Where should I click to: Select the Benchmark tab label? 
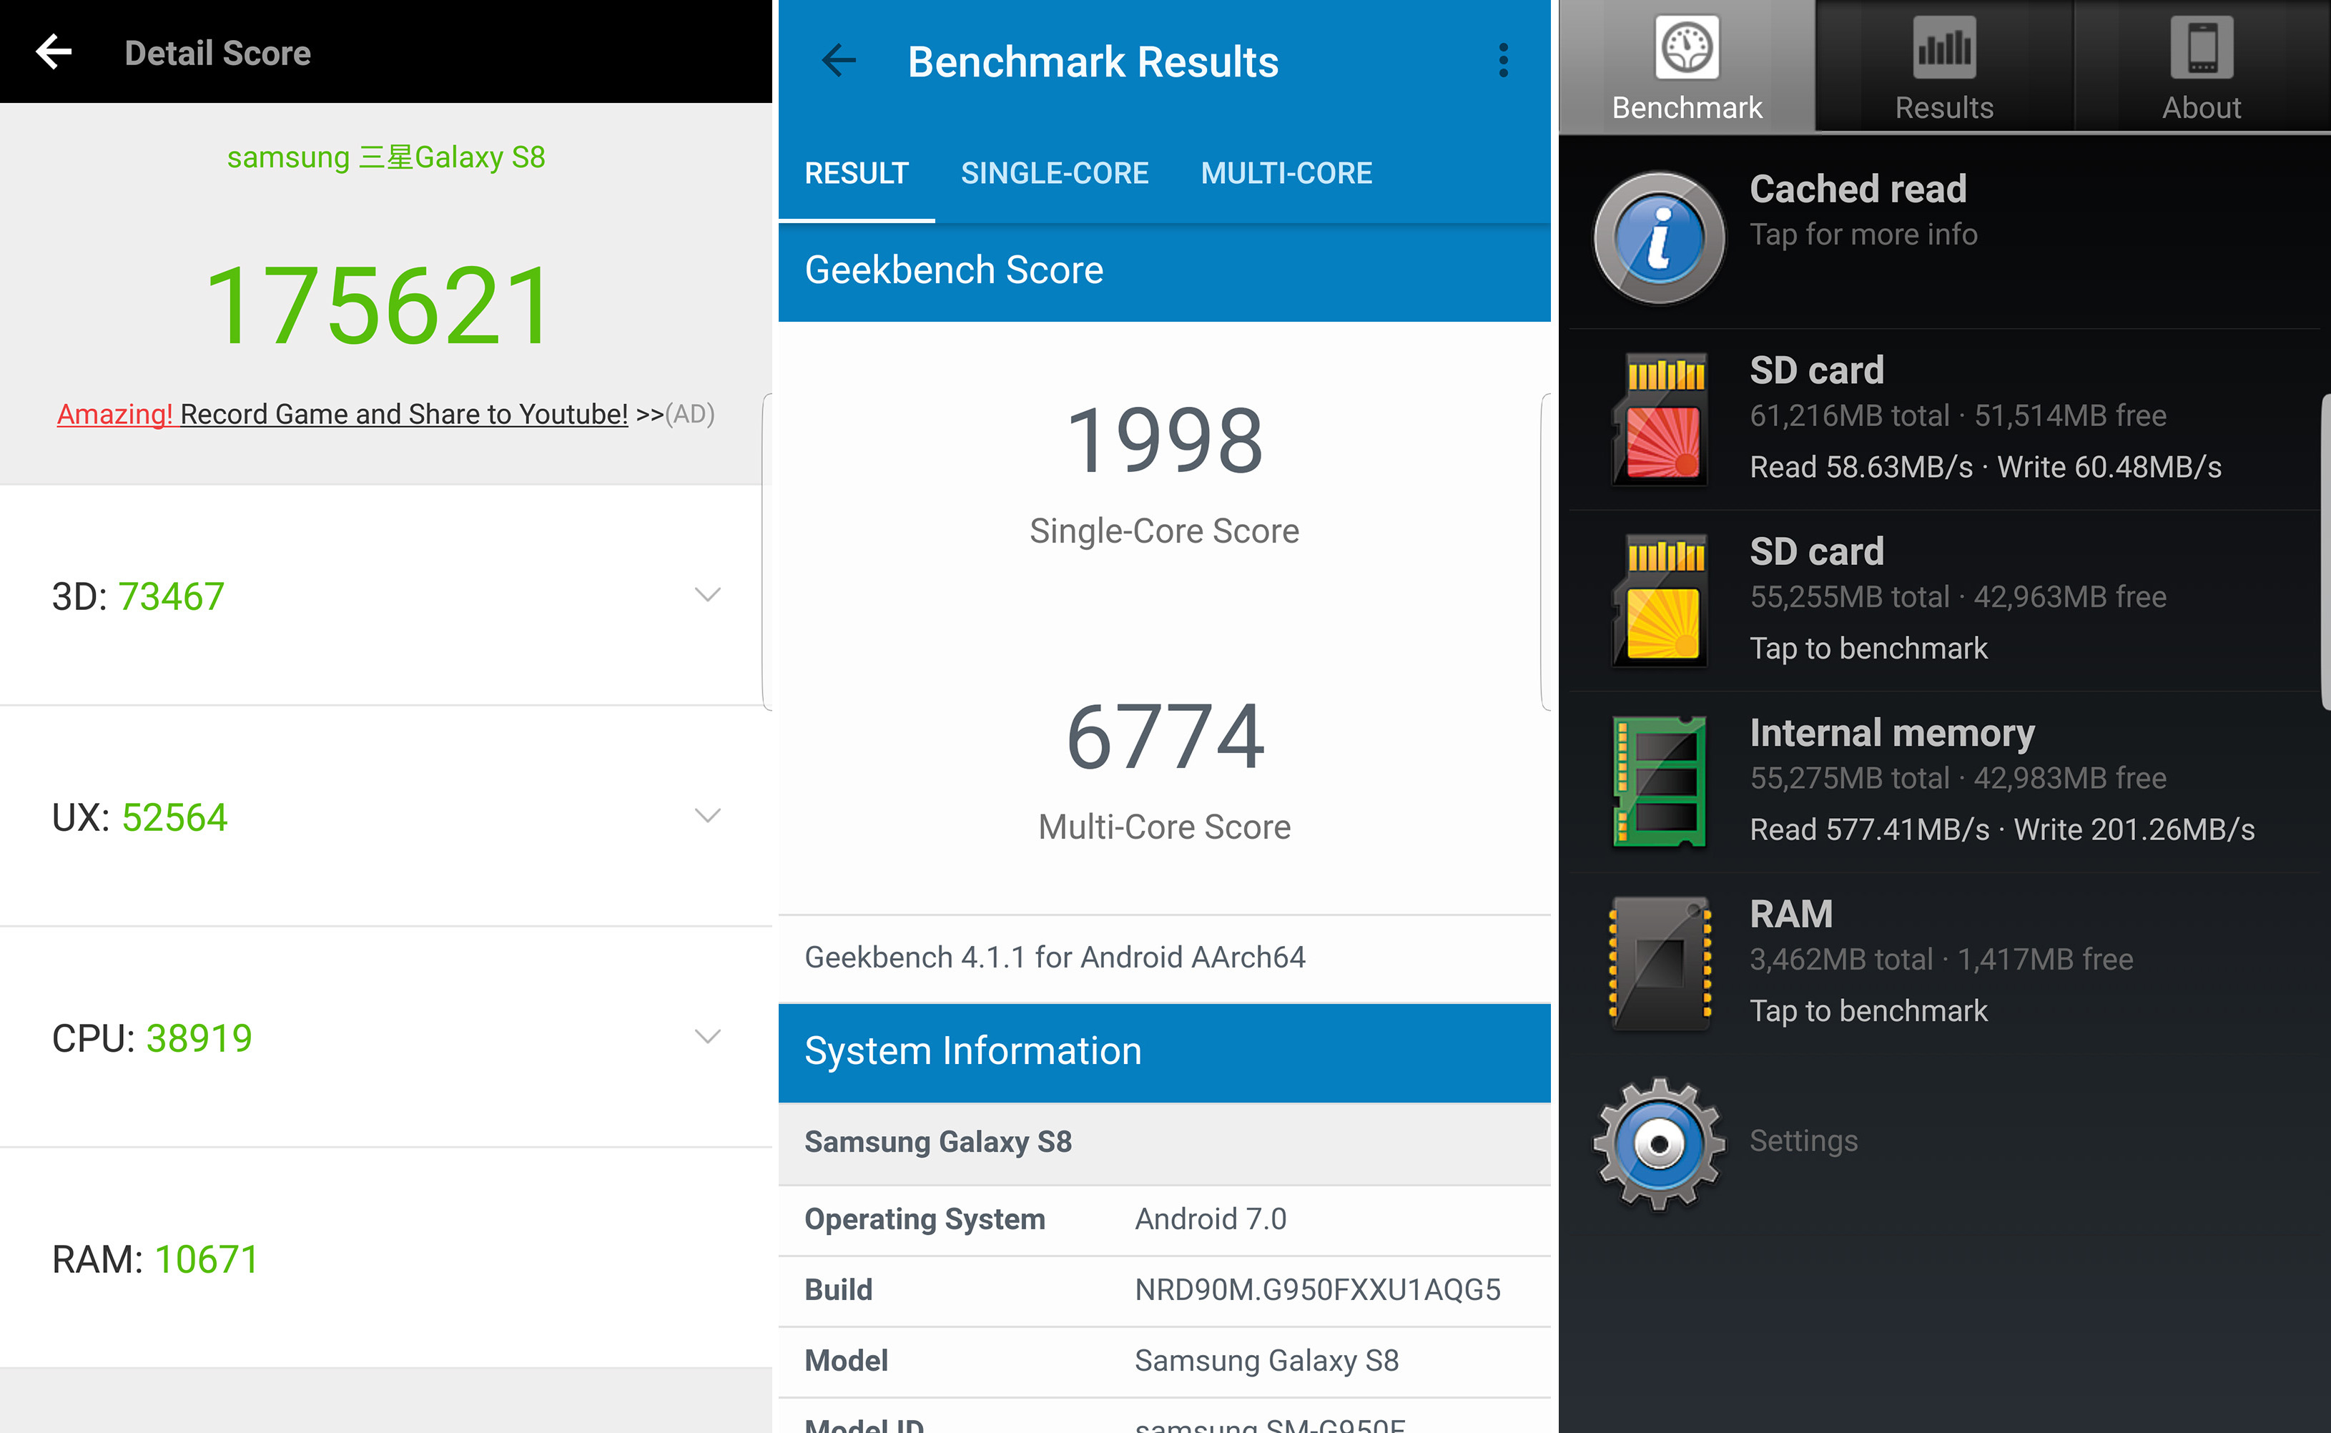1687,108
